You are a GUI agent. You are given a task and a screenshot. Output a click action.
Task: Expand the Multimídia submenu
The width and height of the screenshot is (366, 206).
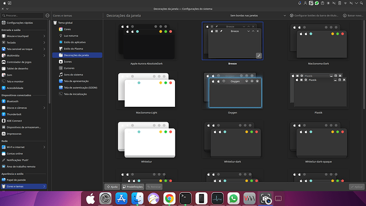coord(44,56)
